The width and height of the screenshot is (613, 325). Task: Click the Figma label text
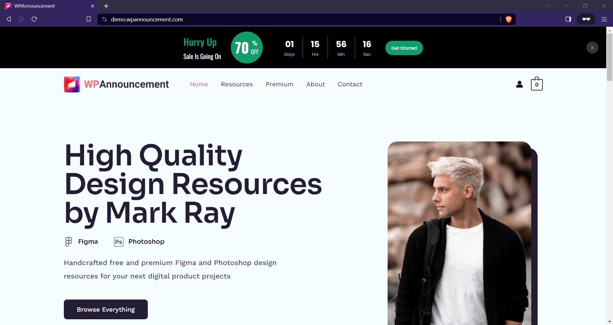pyautogui.click(x=88, y=242)
